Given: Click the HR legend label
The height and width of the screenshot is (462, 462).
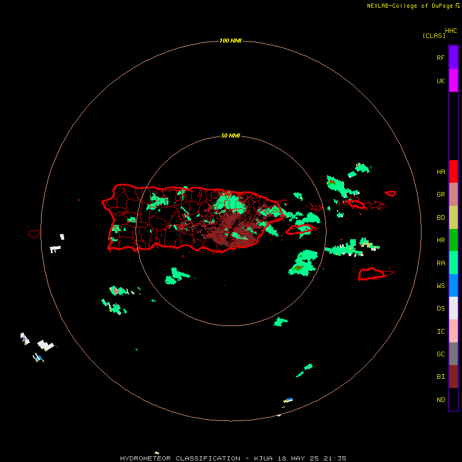Looking at the screenshot, I should [440, 240].
